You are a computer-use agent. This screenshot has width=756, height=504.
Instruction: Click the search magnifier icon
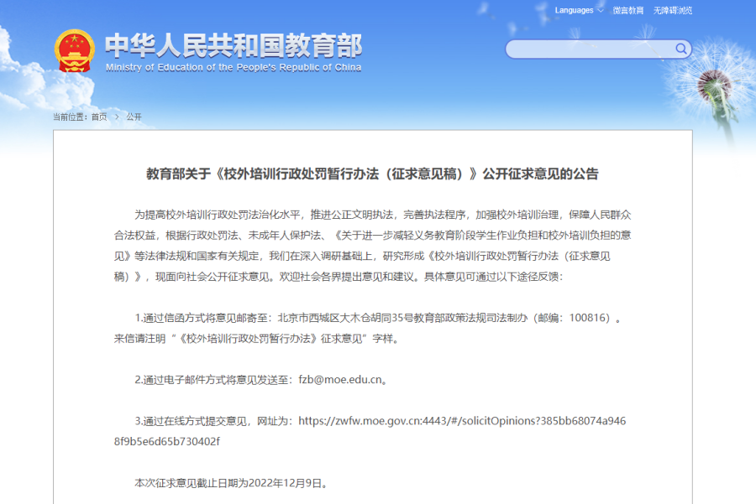[681, 49]
